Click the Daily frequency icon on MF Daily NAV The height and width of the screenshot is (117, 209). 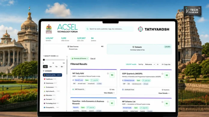point(110,90)
